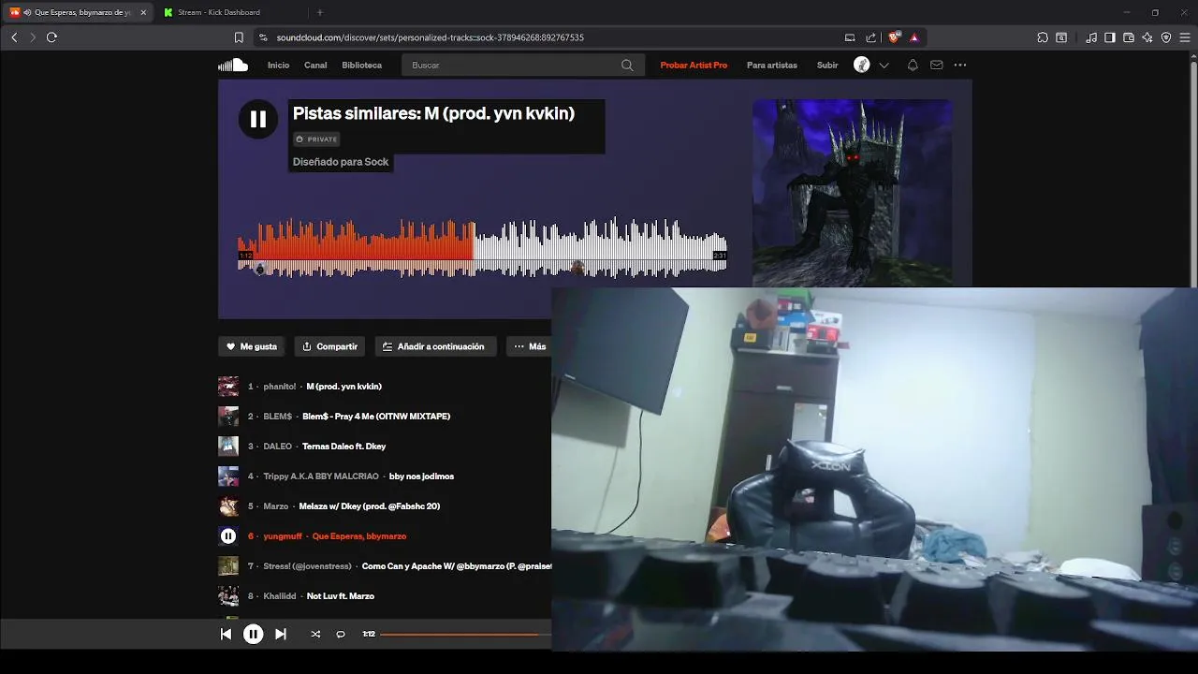1198x674 pixels.
Task: Reload the current page
Action: click(51, 37)
